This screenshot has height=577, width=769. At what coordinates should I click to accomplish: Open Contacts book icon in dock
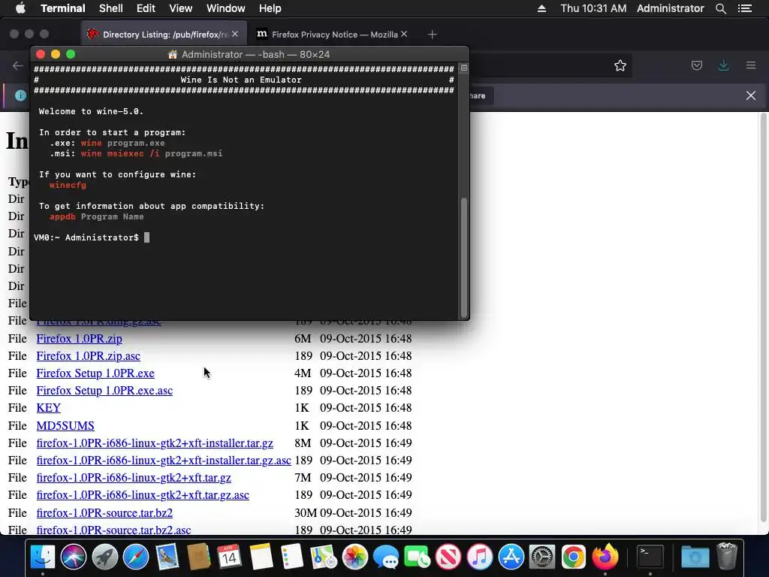coord(198,557)
